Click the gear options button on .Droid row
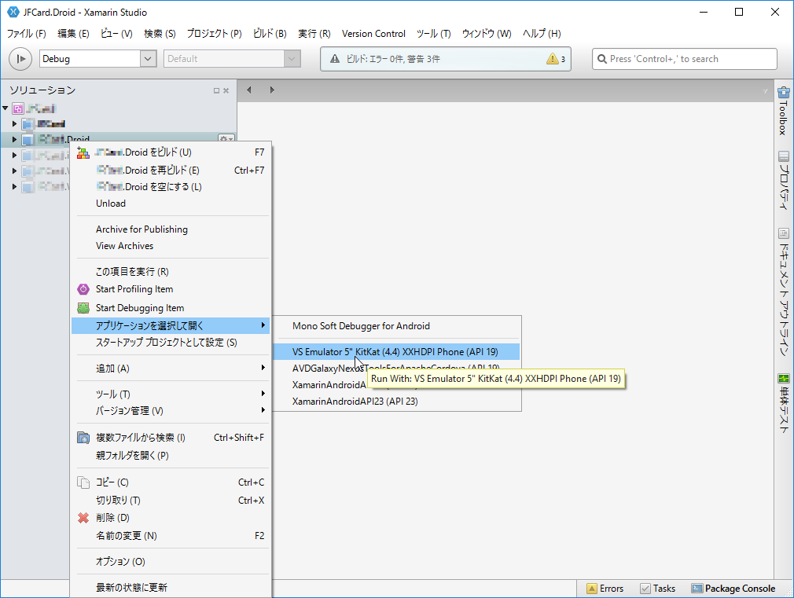This screenshot has height=598, width=794. pyautogui.click(x=226, y=139)
